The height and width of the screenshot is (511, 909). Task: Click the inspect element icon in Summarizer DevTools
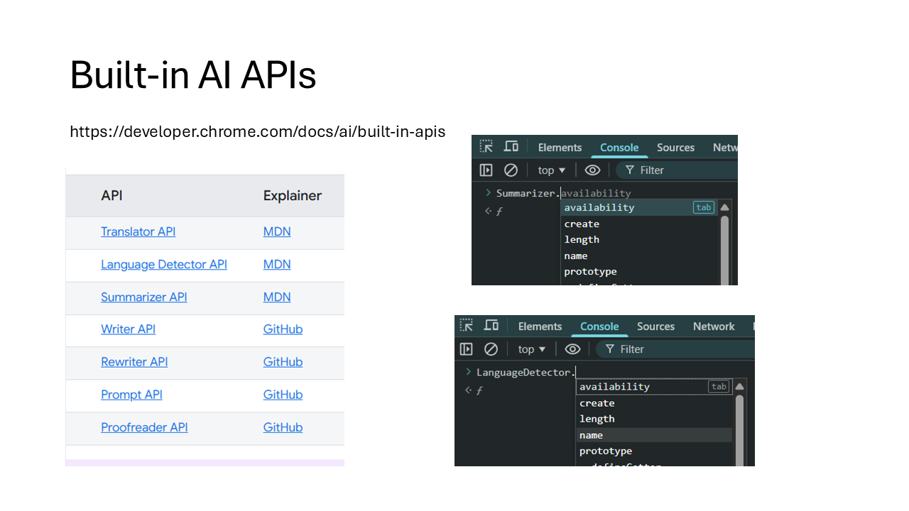[486, 147]
